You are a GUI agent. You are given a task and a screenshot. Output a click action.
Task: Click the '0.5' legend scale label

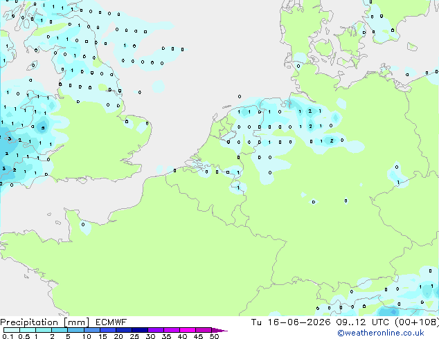pyautogui.click(x=24, y=336)
